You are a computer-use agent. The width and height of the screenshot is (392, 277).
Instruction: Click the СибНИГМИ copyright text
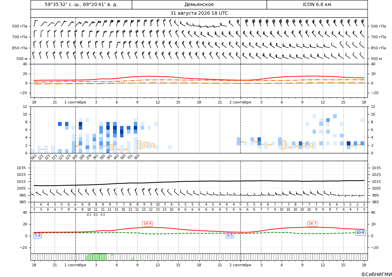[377, 274]
